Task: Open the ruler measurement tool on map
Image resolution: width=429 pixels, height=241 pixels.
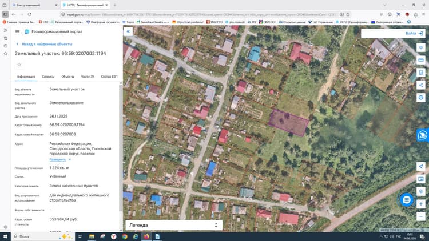Action: pos(421,60)
